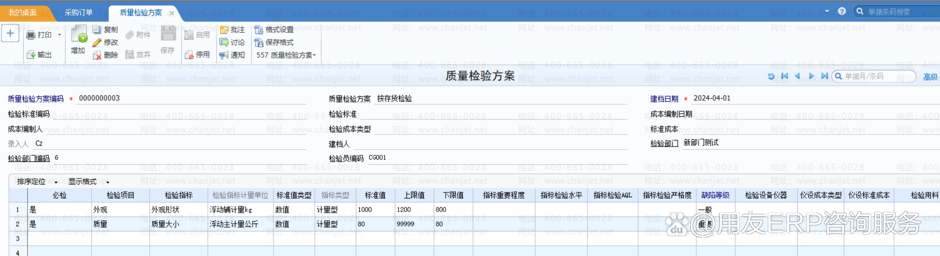Viewport: 940px width, 256px height.
Task: Open the 显示格式 dropdown
Action: point(88,182)
